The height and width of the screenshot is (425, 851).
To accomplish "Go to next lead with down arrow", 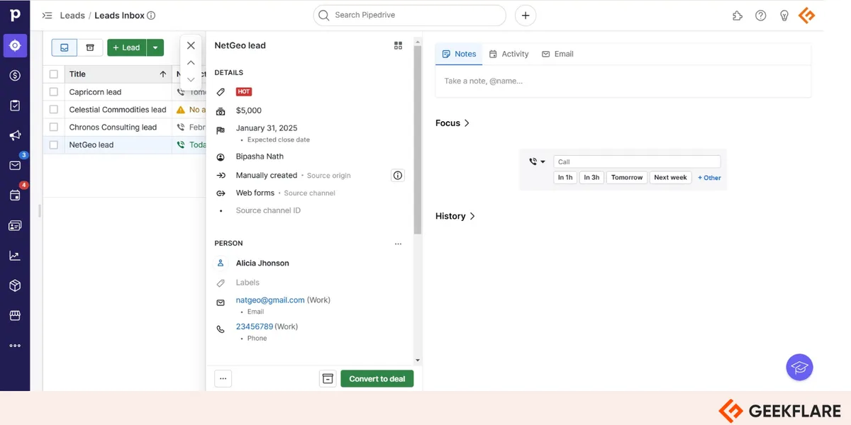I will tap(191, 79).
